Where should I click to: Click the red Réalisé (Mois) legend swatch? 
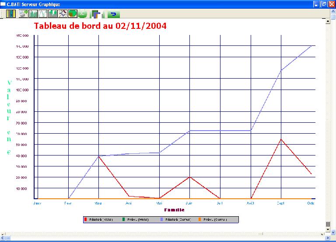(x=85, y=219)
